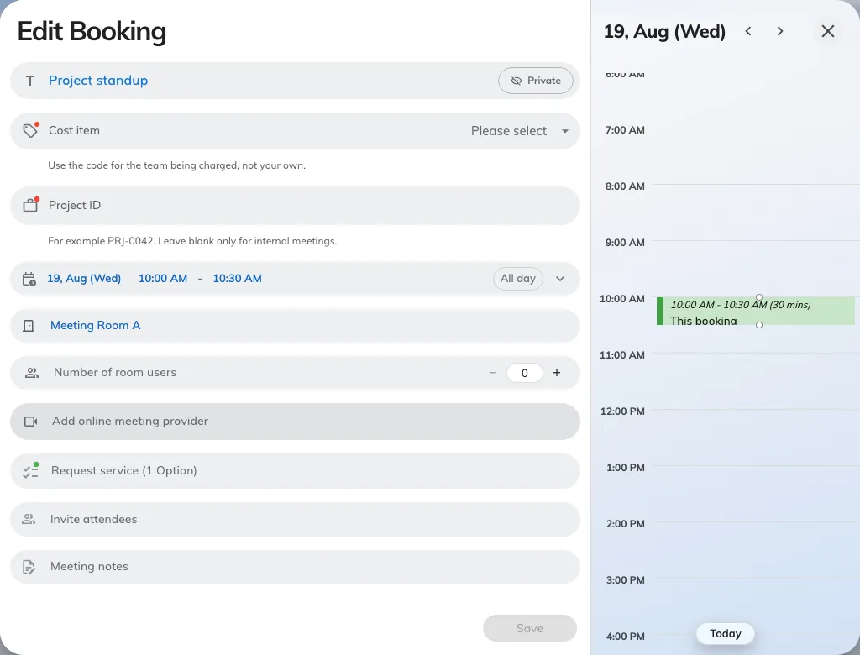The height and width of the screenshot is (655, 860).
Task: Go to previous day with left arrow
Action: (748, 31)
